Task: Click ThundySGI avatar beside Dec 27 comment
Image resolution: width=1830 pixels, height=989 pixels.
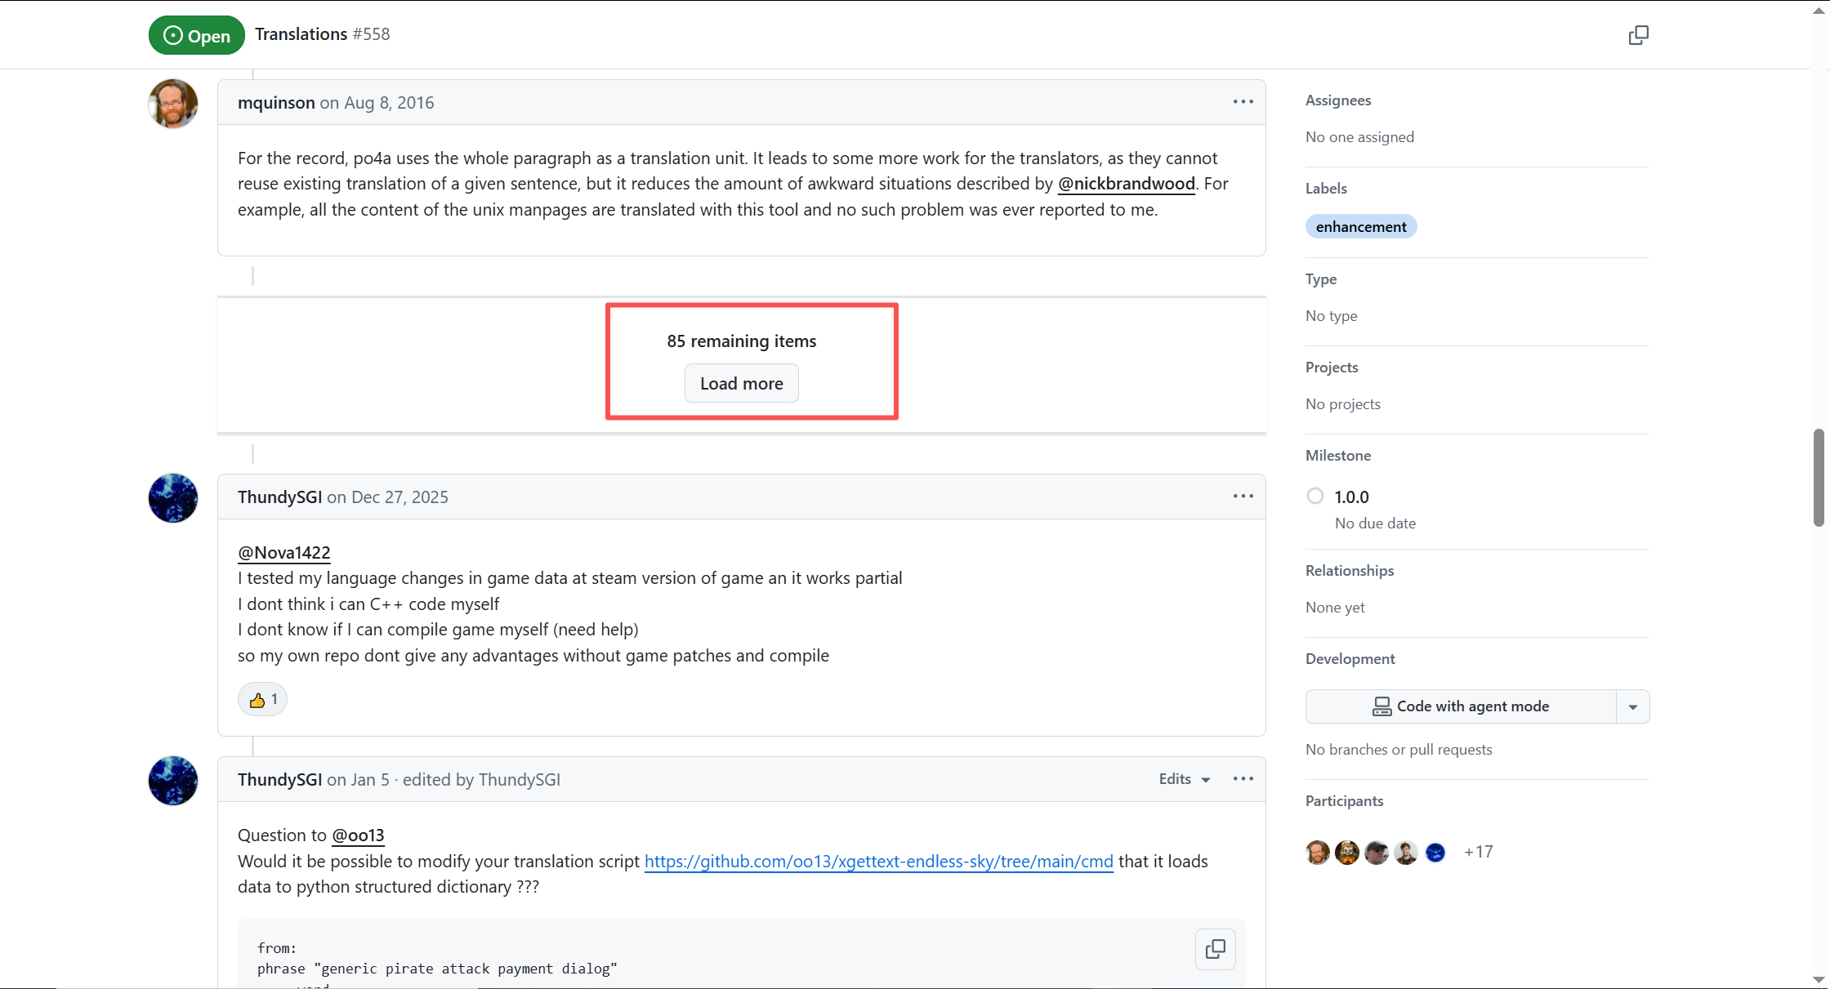Action: pos(173,498)
